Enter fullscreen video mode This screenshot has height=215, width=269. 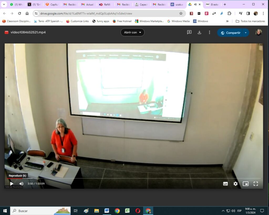tap(255, 184)
